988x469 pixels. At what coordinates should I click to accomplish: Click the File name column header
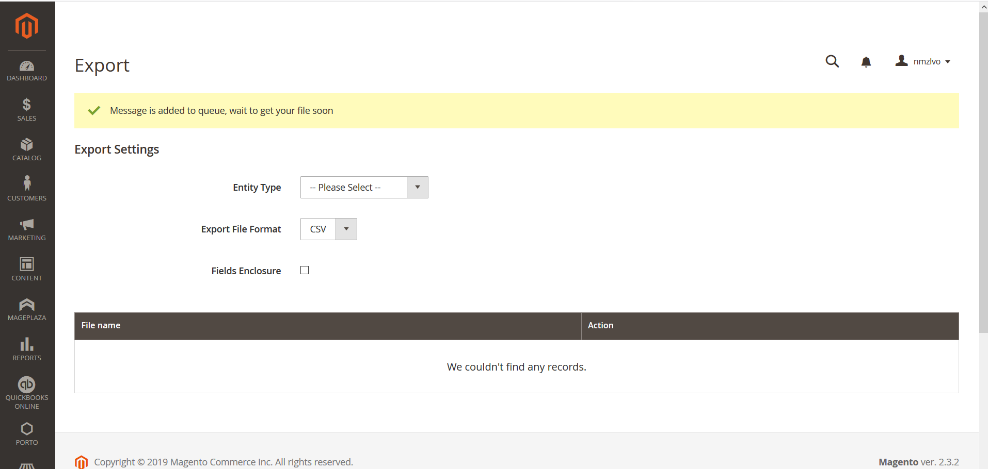(101, 326)
